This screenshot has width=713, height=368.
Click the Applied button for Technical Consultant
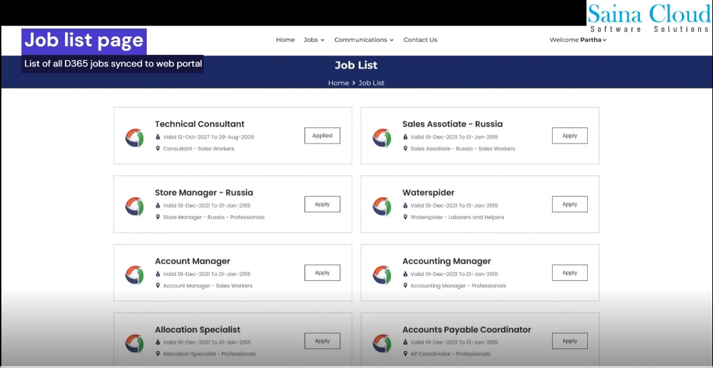tap(323, 135)
